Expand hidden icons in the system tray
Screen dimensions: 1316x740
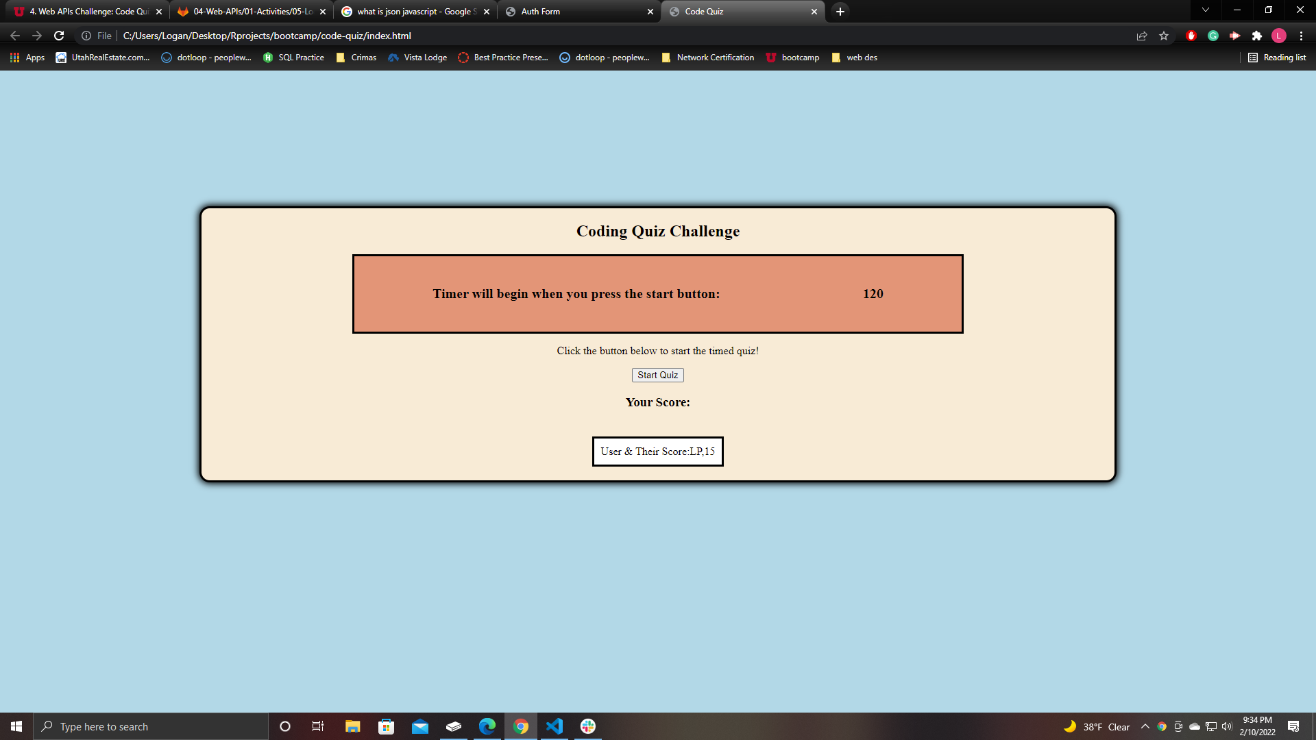point(1144,726)
